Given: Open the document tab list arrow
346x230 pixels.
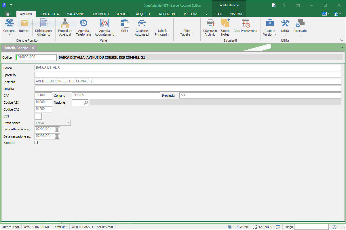Looking at the screenshot, I should [x=342, y=47].
